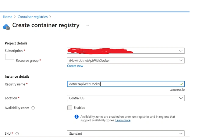Open the Resource group dropdown
Screen dimensions: 199x138
coord(126,60)
